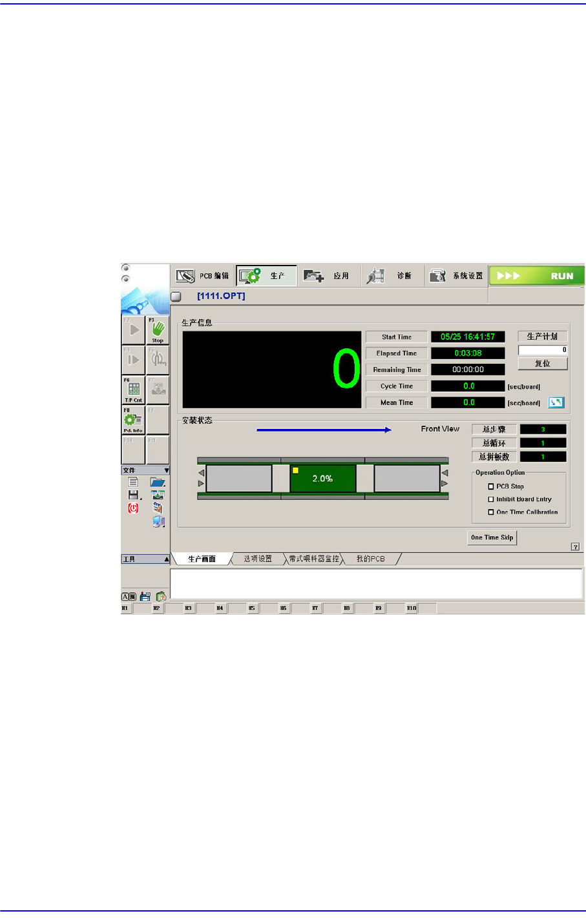The image size is (586, 918).
Task: Click the greyed F7 download button
Action: [x=158, y=390]
